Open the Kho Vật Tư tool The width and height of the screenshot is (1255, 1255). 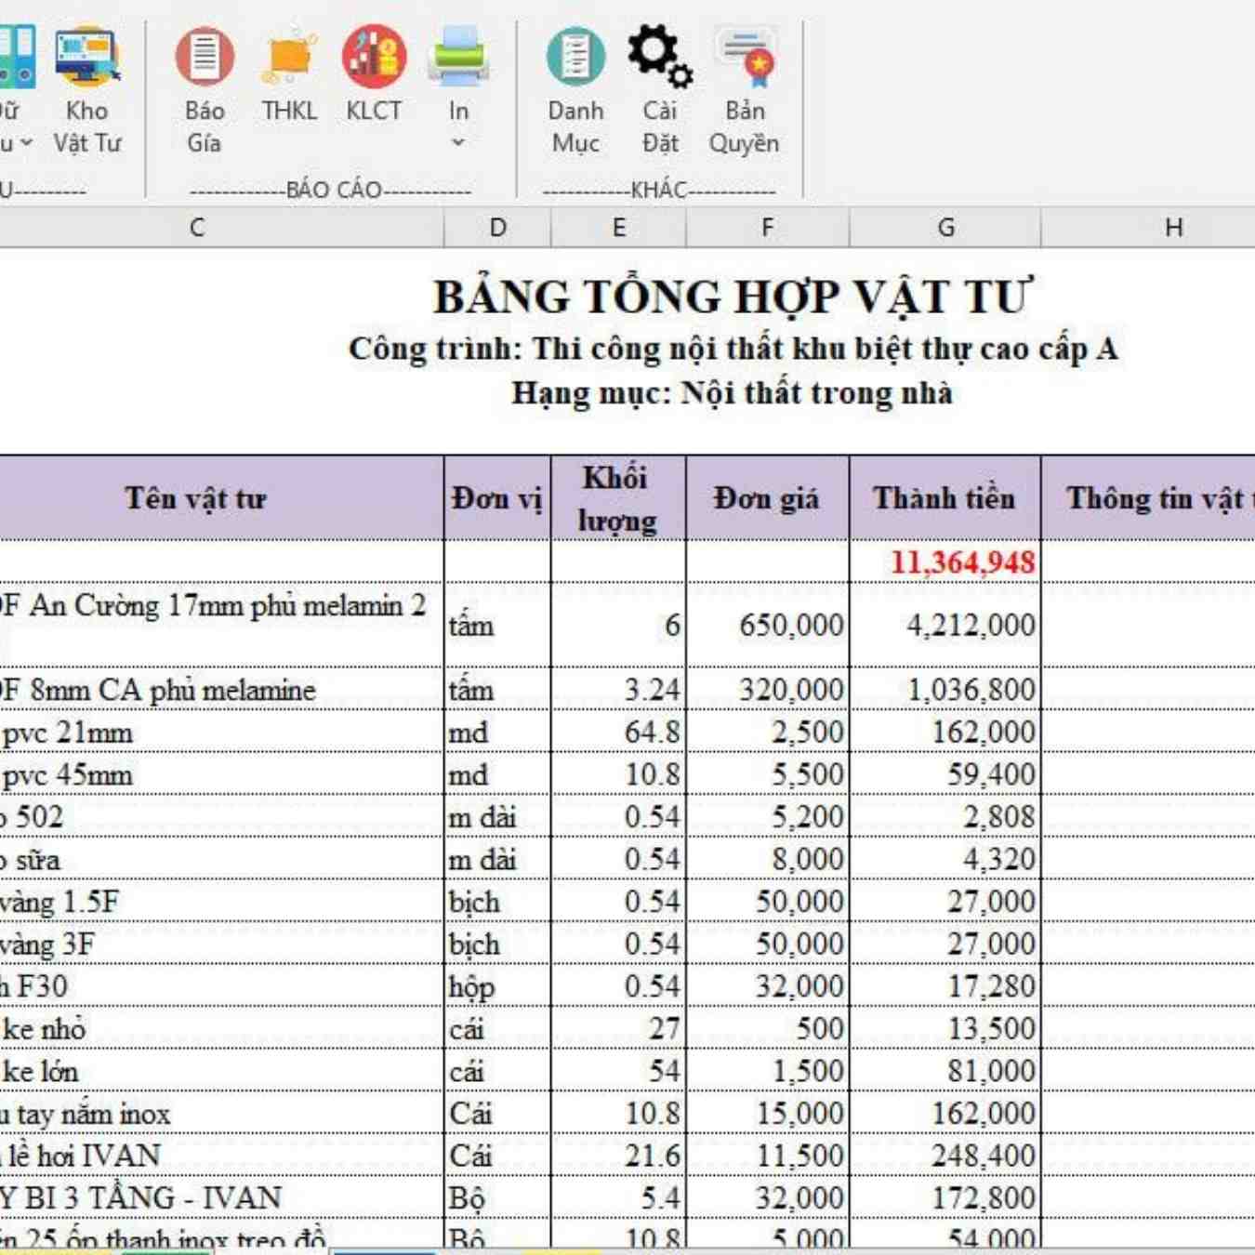[86, 90]
